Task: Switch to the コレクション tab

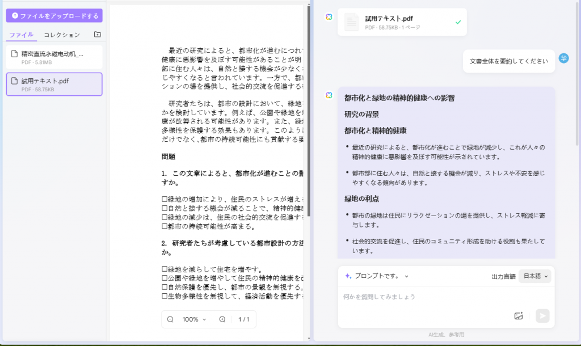Action: (62, 35)
